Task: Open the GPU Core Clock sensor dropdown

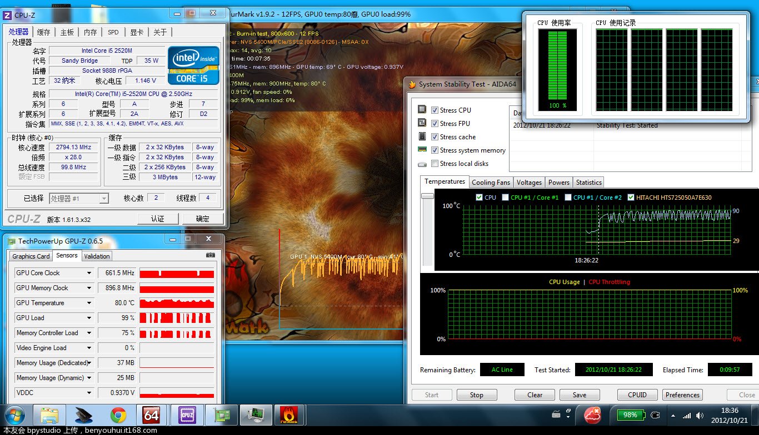Action: pyautogui.click(x=89, y=273)
